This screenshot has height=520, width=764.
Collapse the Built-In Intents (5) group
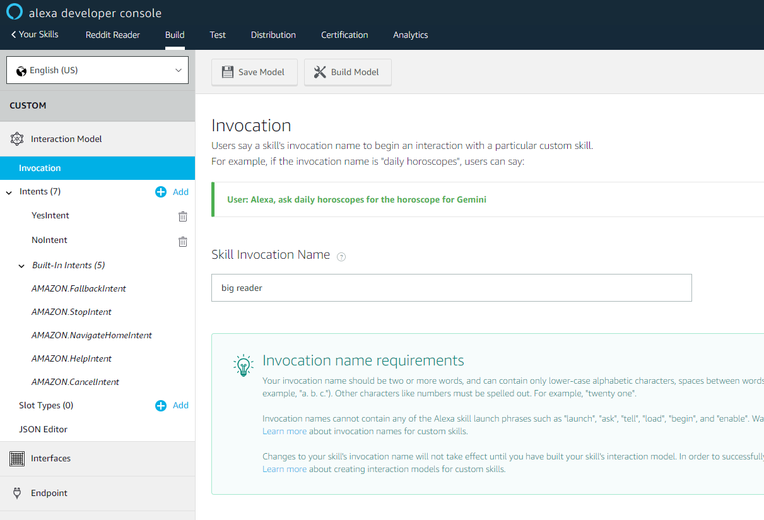[x=22, y=266]
